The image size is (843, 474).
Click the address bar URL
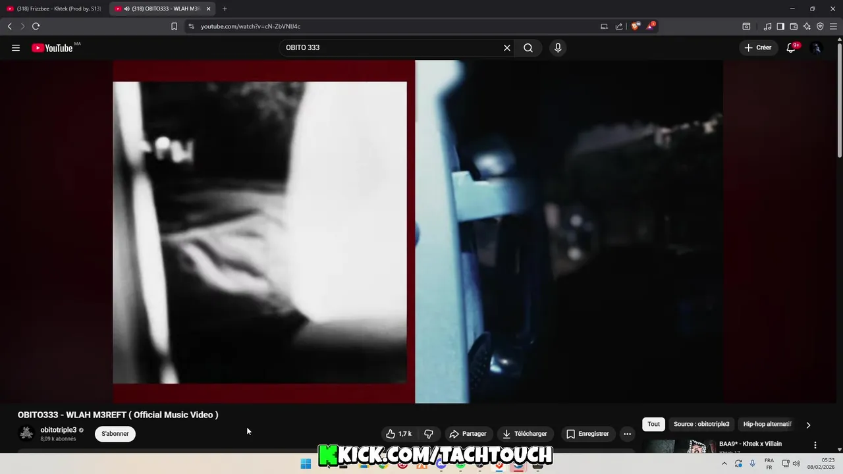pyautogui.click(x=250, y=26)
